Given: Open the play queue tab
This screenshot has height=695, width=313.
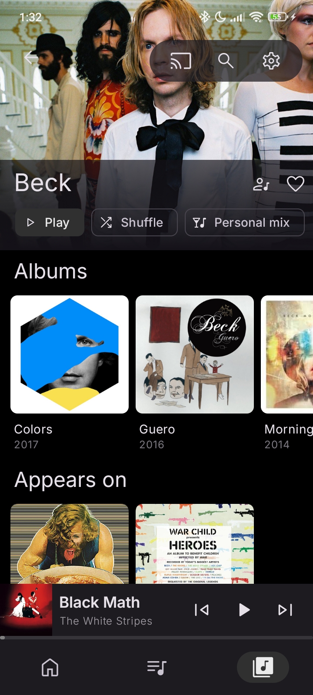Looking at the screenshot, I should coord(156,667).
